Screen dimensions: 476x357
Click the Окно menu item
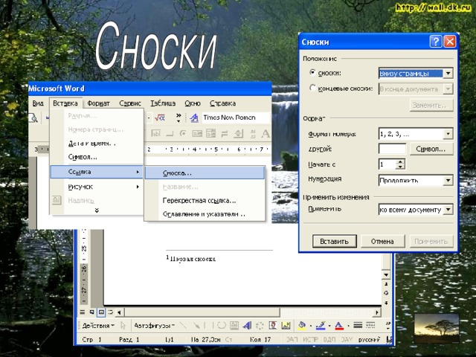pyautogui.click(x=193, y=103)
